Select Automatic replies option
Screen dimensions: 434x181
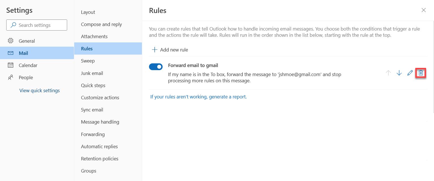[99, 146]
